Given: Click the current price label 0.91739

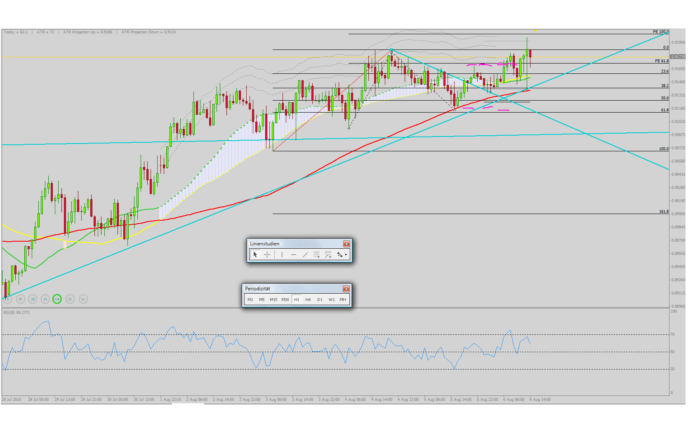Looking at the screenshot, I should point(678,56).
